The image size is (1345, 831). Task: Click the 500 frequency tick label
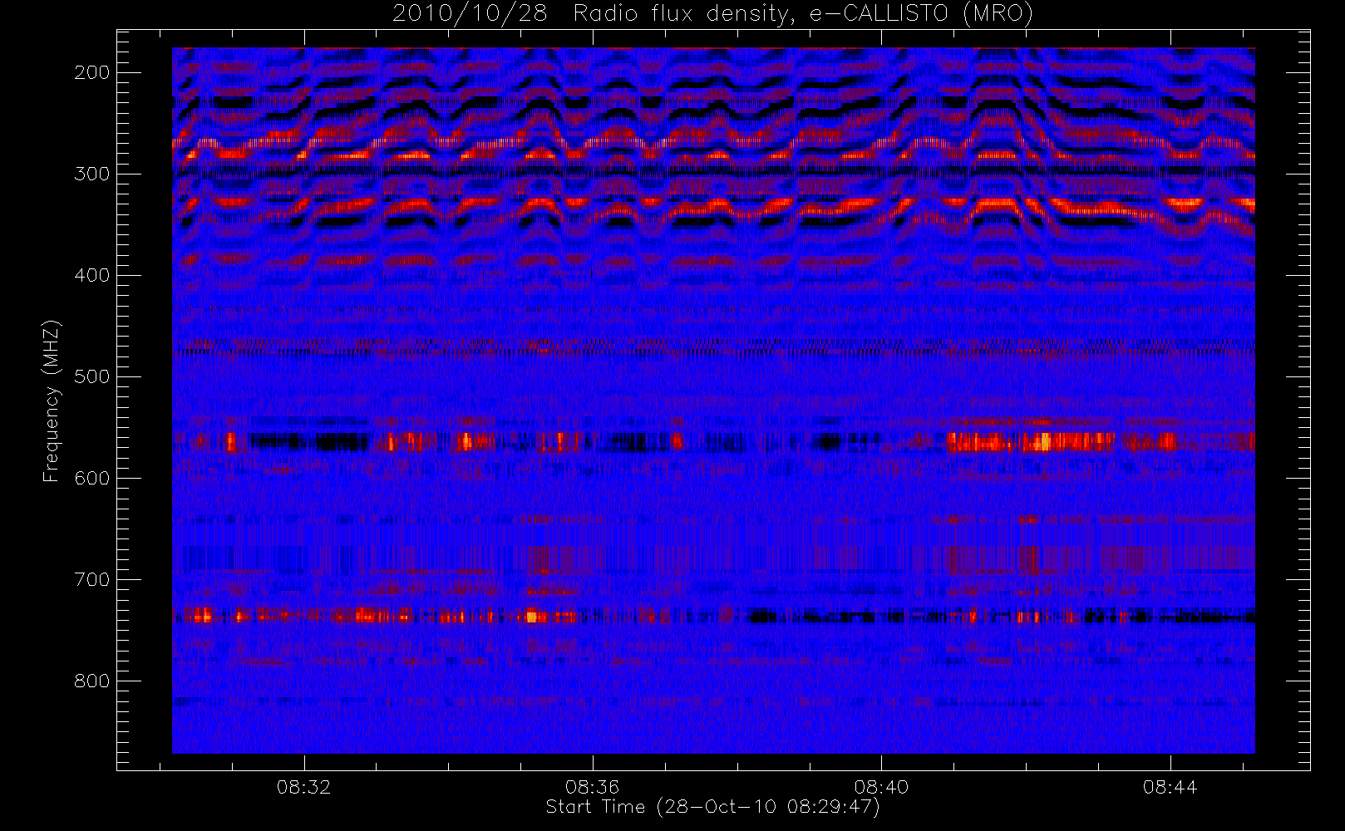click(91, 376)
